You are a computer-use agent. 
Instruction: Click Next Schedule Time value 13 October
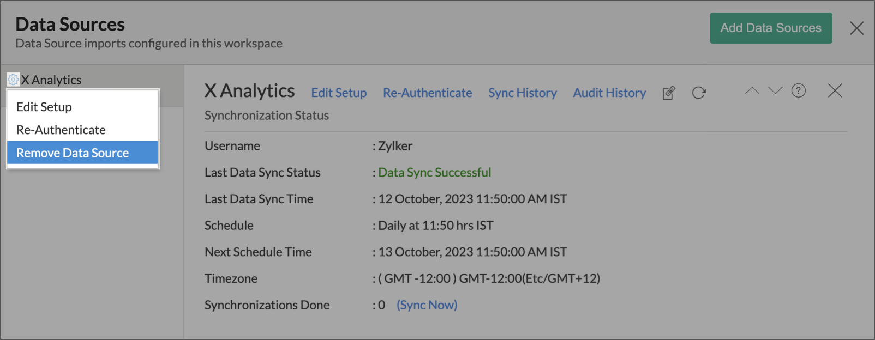tap(472, 252)
